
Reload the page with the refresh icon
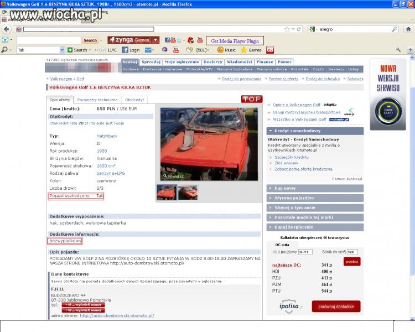(299, 29)
